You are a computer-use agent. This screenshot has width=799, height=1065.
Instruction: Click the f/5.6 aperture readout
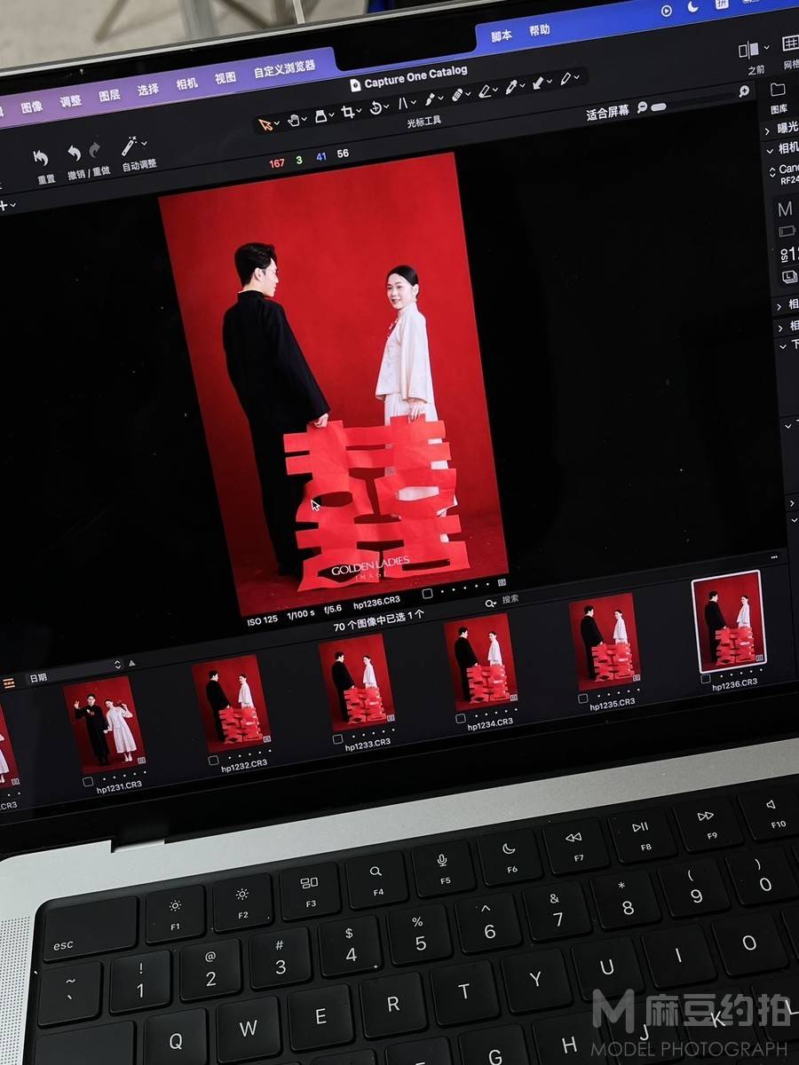pos(334,610)
